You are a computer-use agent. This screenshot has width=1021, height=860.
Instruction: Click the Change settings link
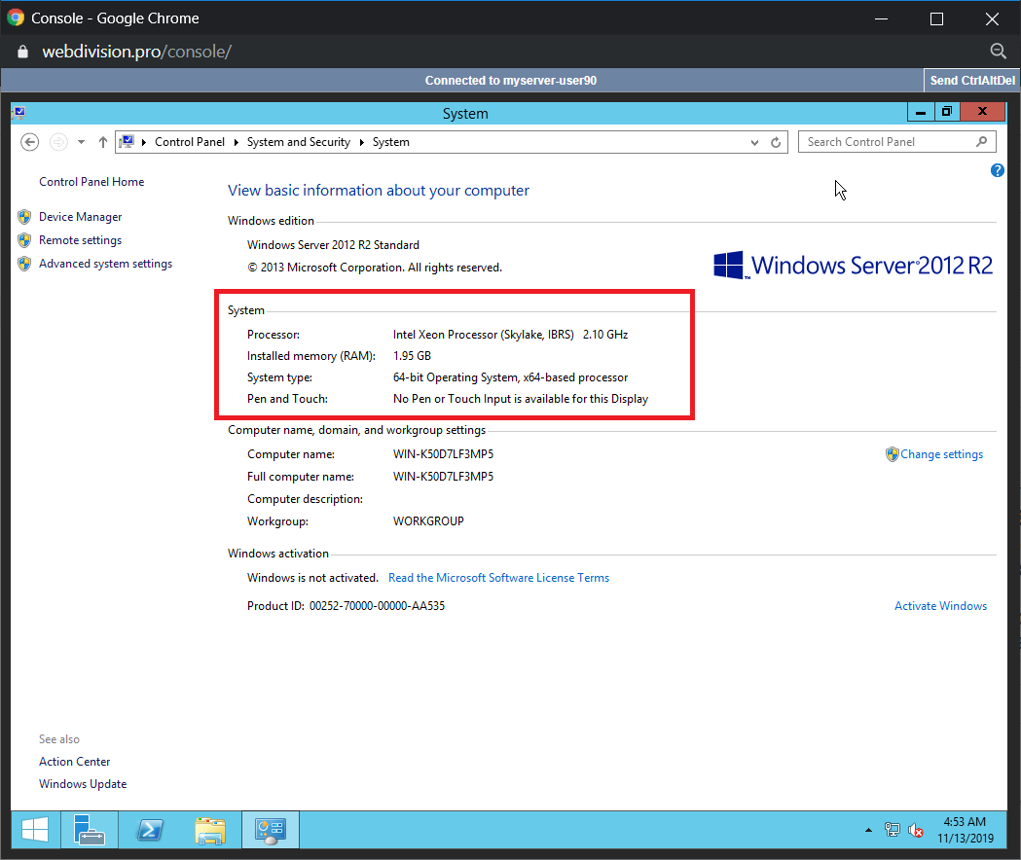point(941,454)
